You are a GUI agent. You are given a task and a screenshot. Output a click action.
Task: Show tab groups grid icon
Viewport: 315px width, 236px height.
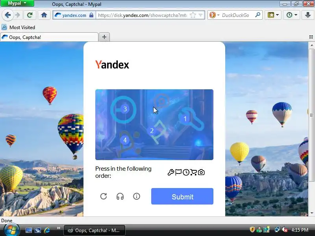[x=311, y=37]
